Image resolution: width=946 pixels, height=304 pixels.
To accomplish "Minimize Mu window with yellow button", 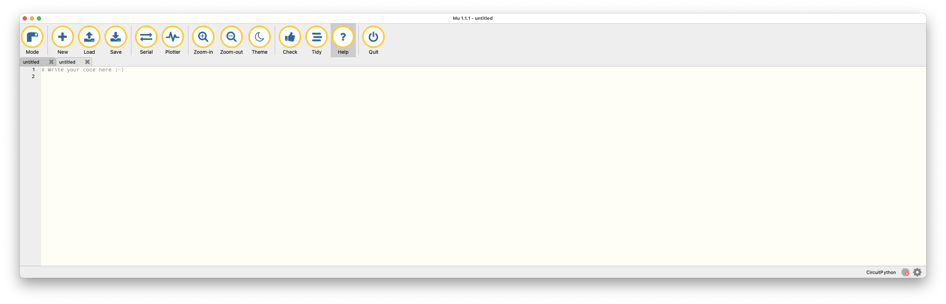I will pos(32,18).
